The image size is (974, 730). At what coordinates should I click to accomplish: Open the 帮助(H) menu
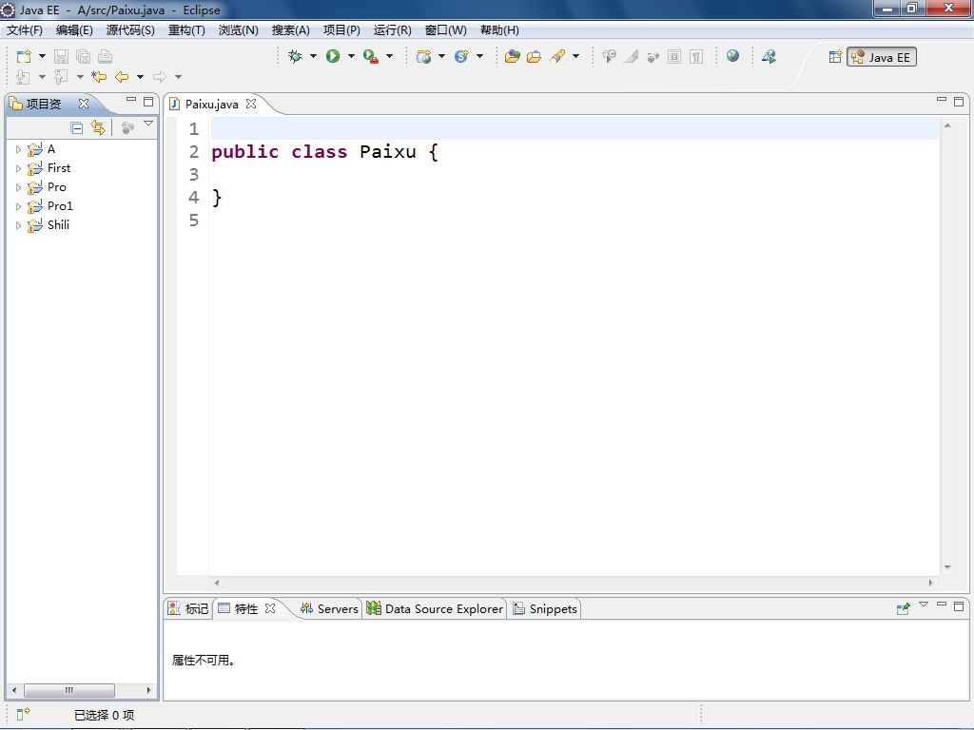tap(499, 29)
